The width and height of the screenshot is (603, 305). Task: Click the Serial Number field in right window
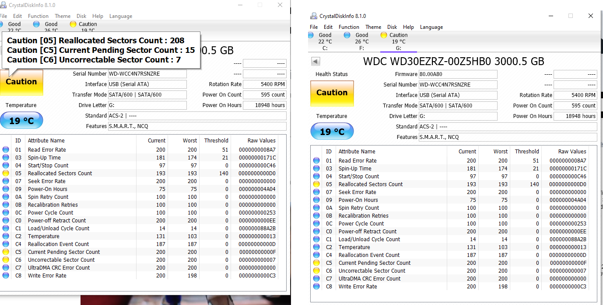(458, 85)
